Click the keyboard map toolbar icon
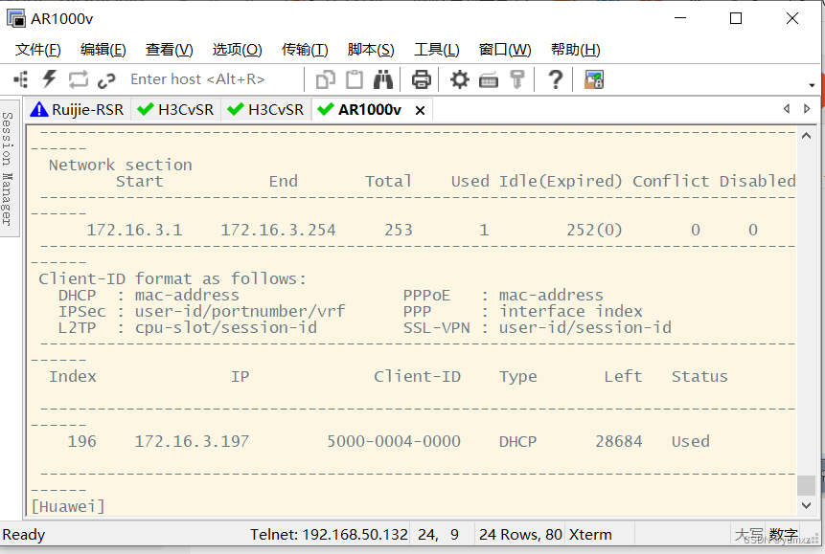Screen dimensions: 825x554 pyautogui.click(x=488, y=78)
